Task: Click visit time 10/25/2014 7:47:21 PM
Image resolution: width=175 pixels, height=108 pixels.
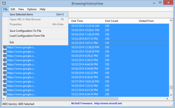Action: point(85,43)
